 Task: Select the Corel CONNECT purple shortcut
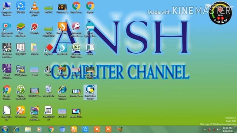pos(7,71)
